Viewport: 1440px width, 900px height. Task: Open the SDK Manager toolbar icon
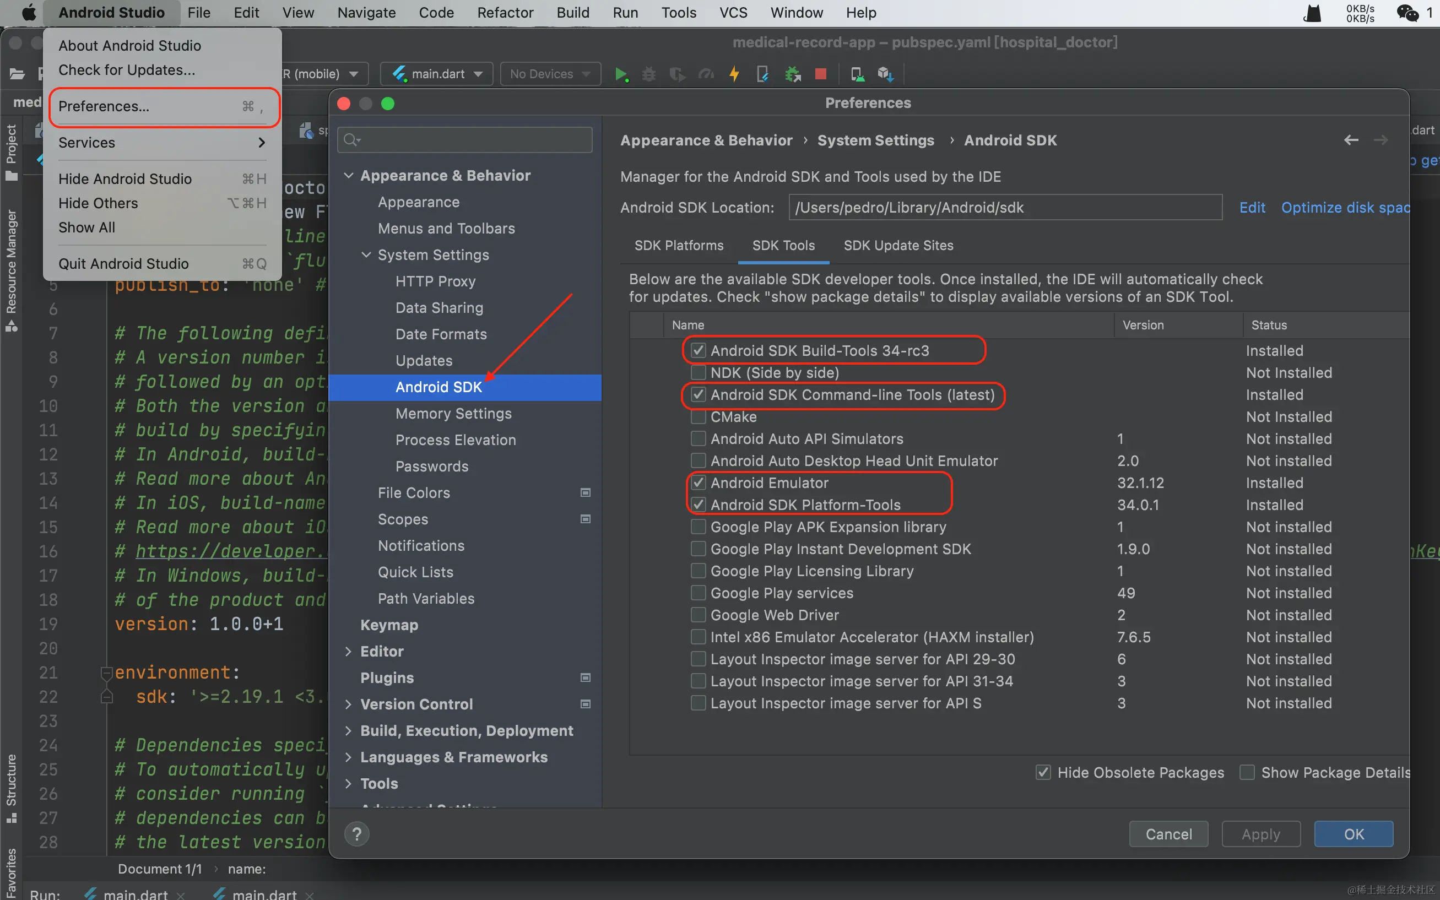[885, 74]
